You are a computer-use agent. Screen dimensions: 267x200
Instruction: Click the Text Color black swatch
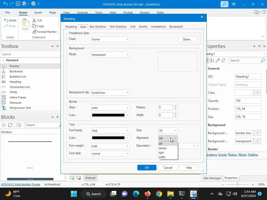[108, 138]
